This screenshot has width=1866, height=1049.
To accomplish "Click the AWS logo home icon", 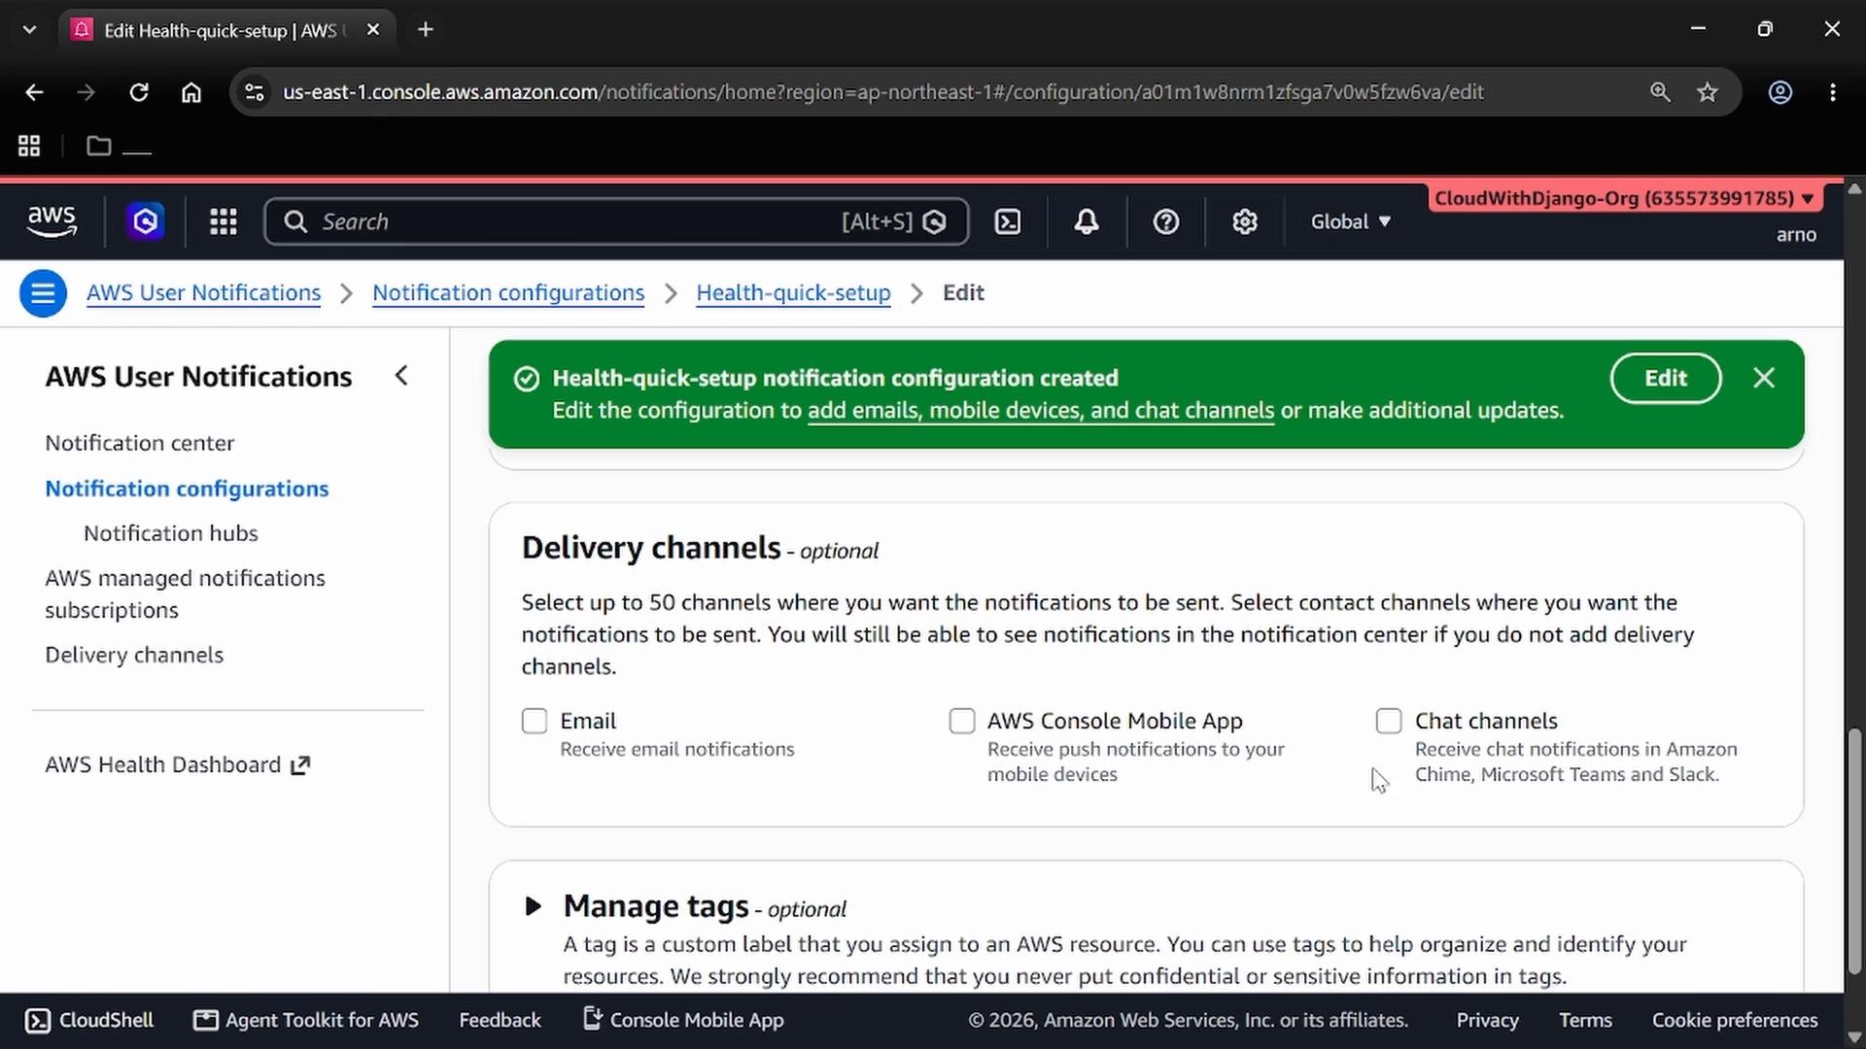I will [x=52, y=221].
